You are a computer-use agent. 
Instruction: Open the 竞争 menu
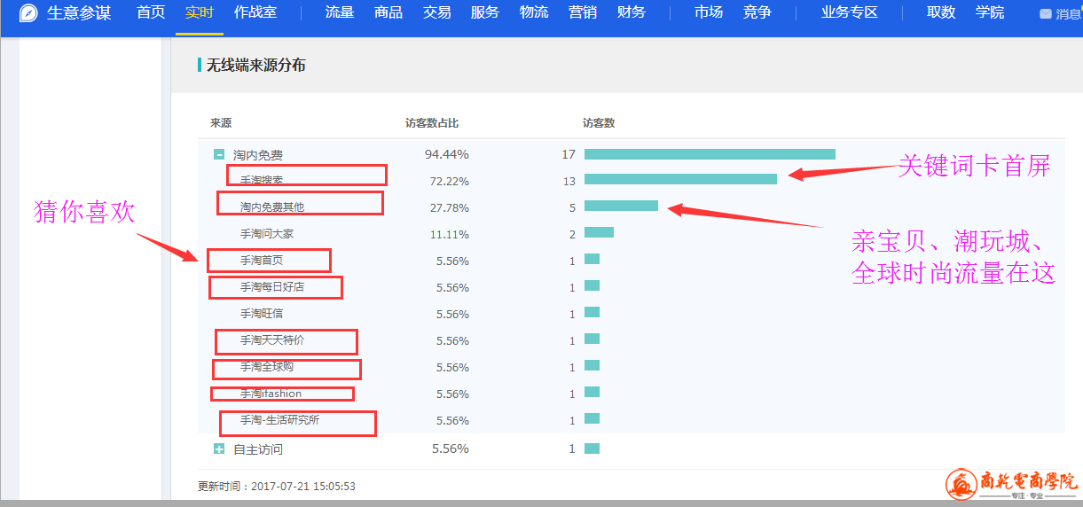click(757, 12)
